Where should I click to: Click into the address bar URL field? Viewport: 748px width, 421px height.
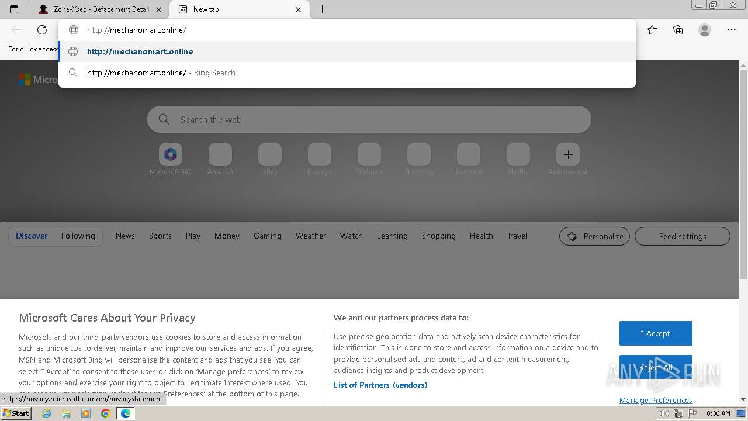tap(347, 30)
